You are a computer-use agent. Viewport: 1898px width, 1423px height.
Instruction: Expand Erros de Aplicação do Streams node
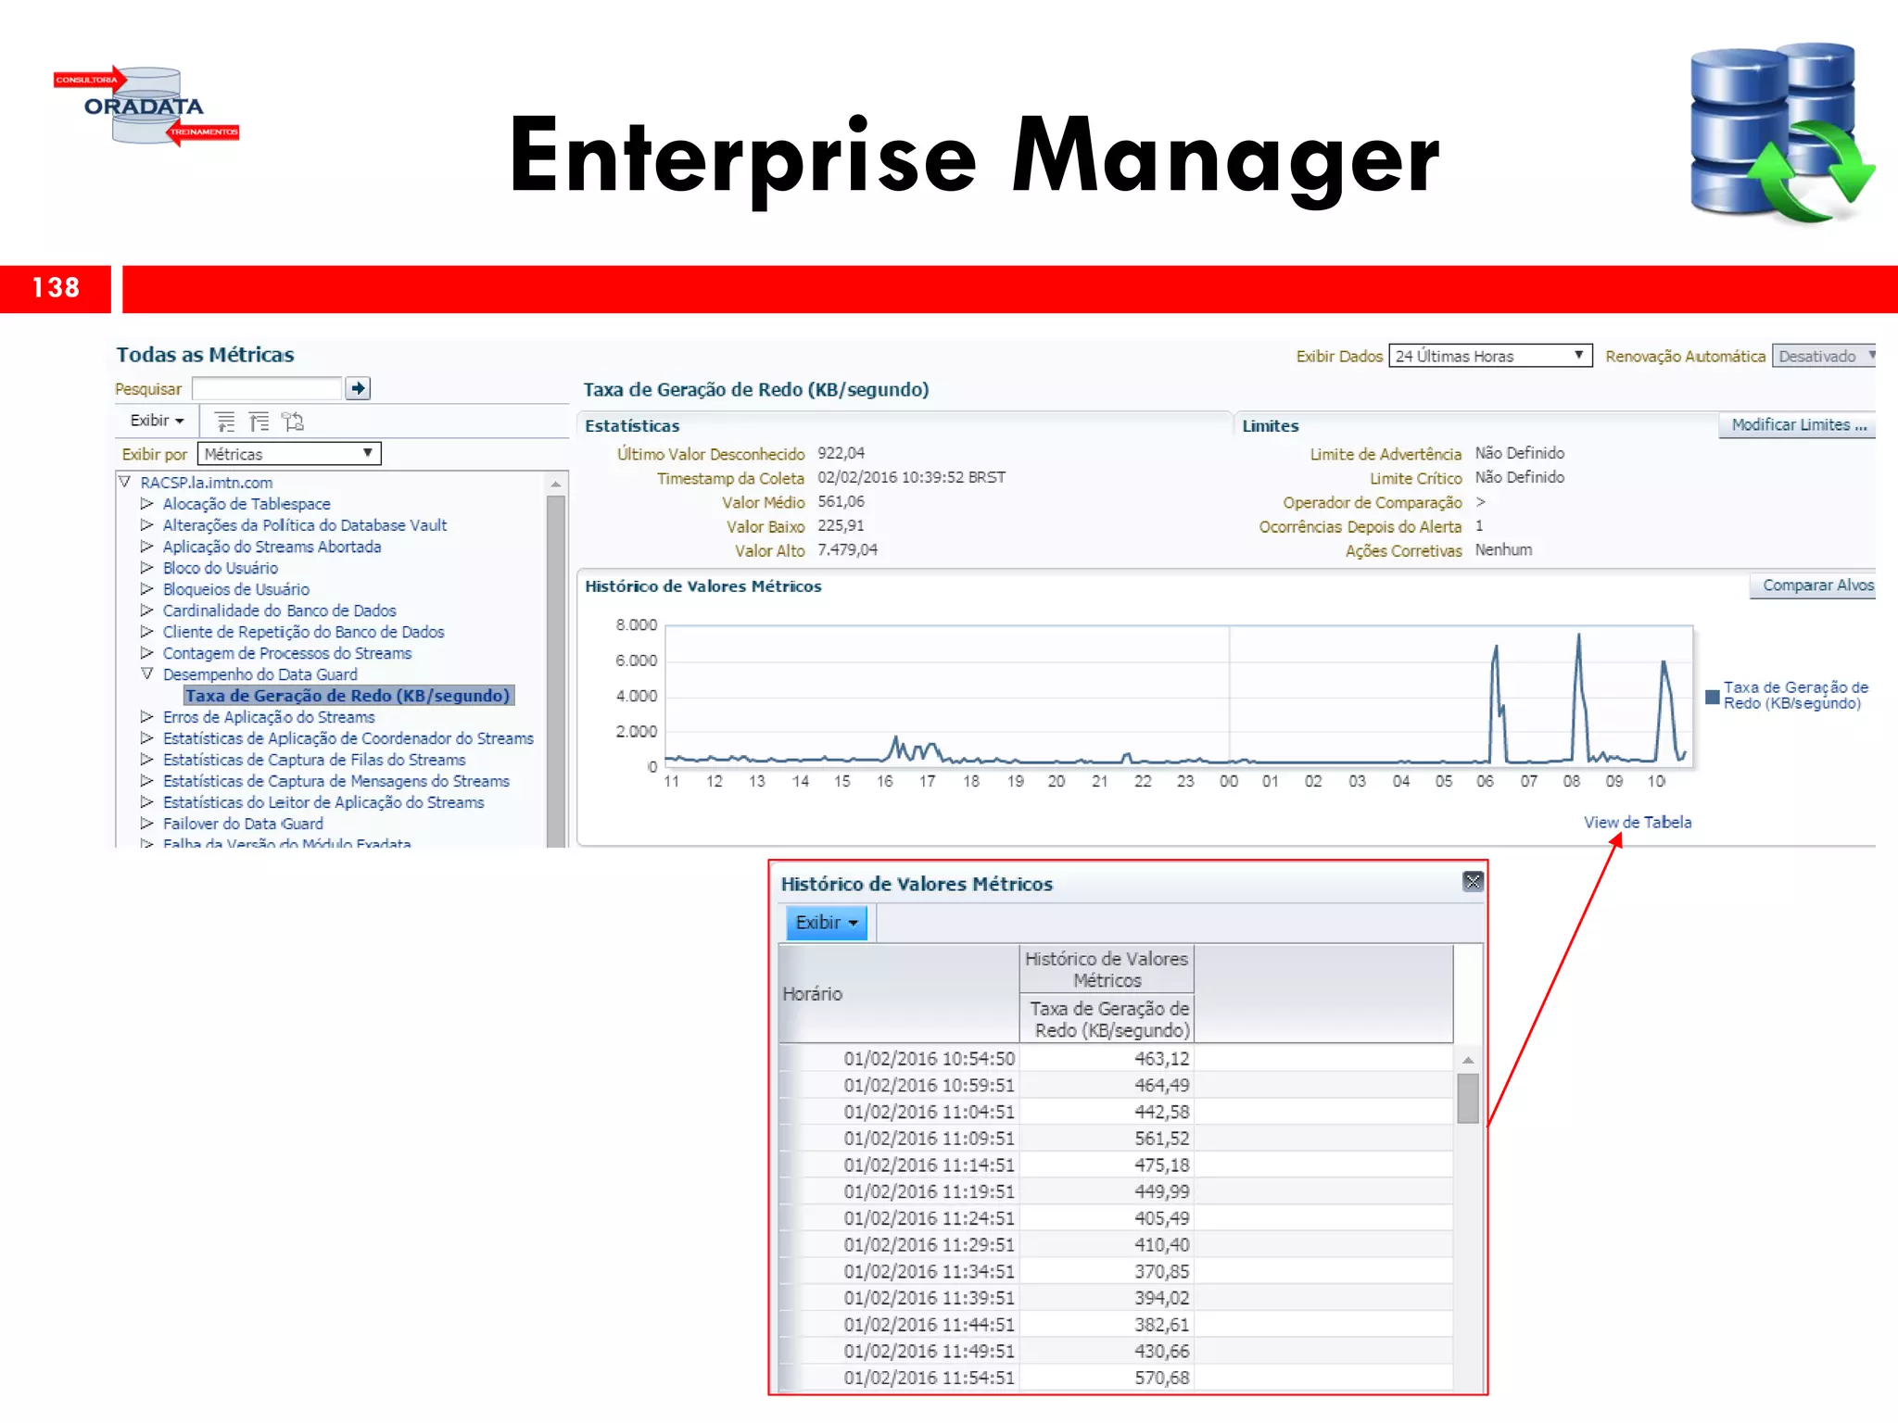[146, 716]
